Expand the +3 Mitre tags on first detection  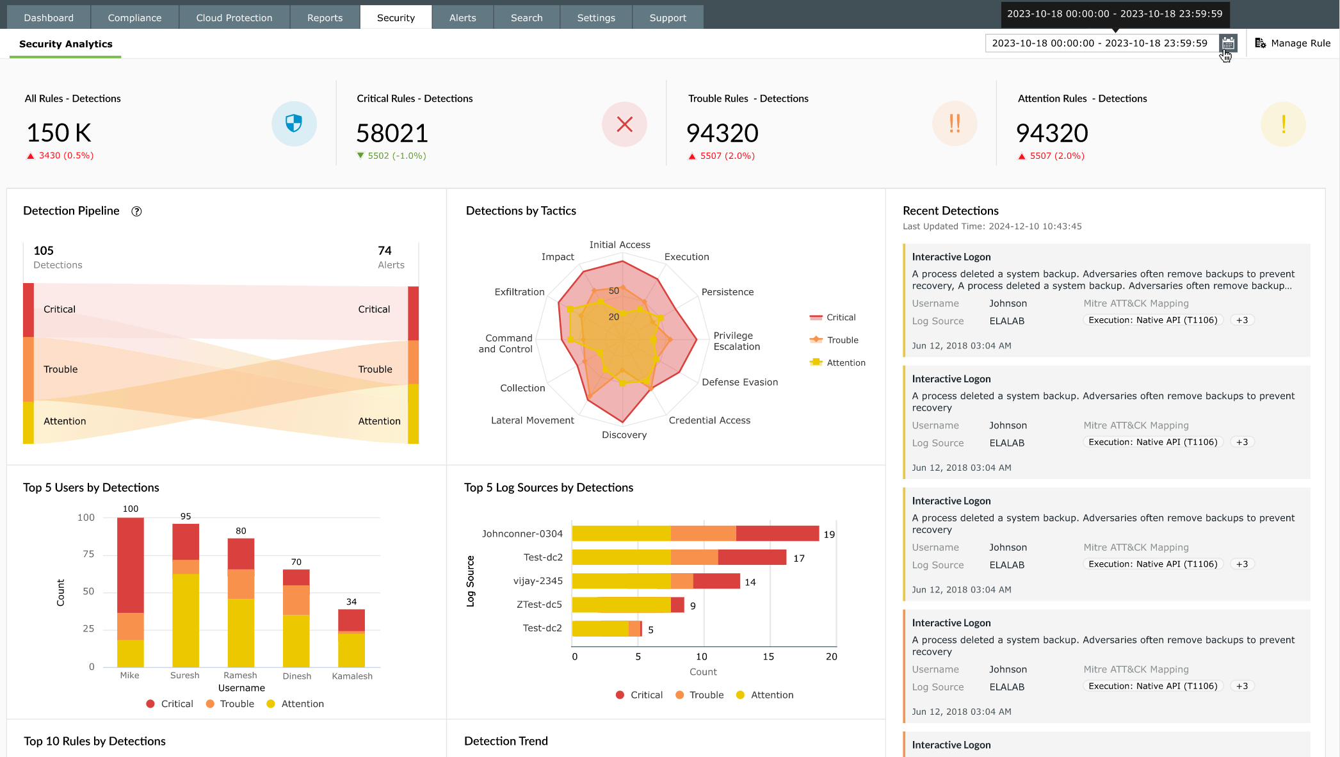pyautogui.click(x=1241, y=320)
